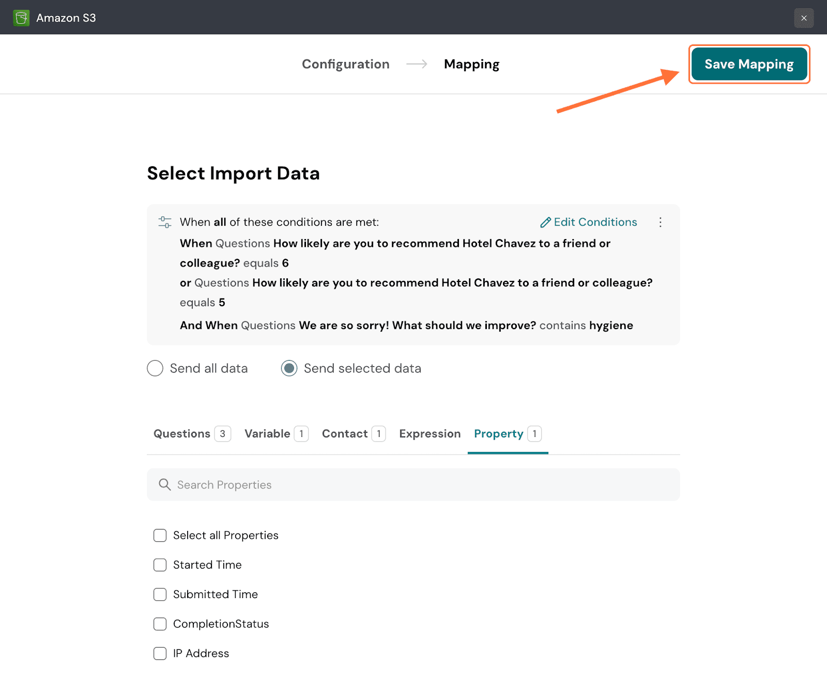Screen dimensions: 827x674
Task: Switch to the Questions tab
Action: coord(182,434)
